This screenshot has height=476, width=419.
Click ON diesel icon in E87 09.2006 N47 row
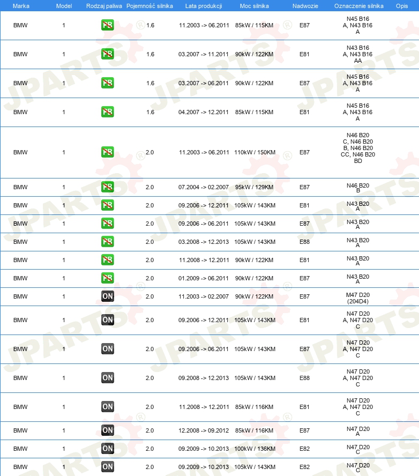[107, 349]
